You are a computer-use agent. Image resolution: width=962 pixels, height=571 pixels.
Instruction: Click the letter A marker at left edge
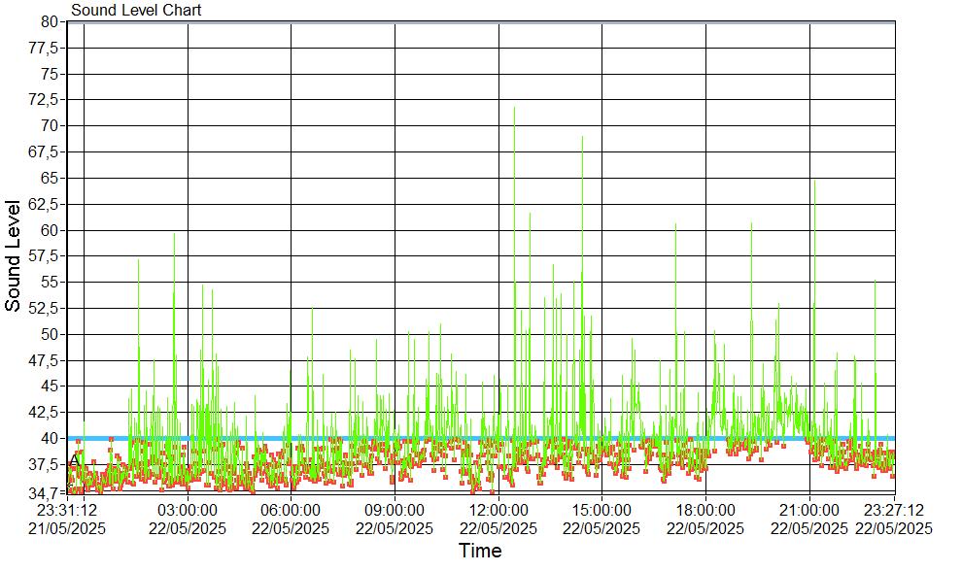(74, 460)
